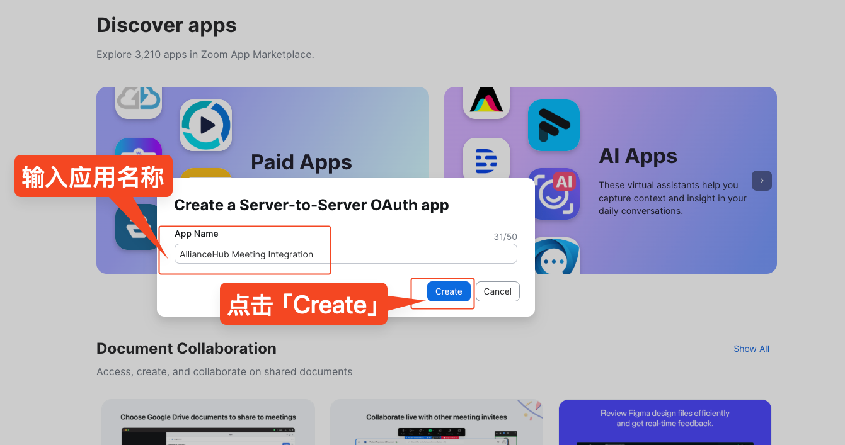
Task: Click the teal circular play button app icon
Action: point(206,125)
